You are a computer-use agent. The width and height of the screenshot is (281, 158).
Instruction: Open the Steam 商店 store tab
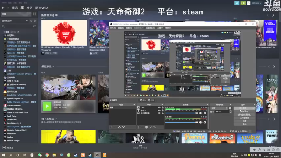(x=15, y=8)
